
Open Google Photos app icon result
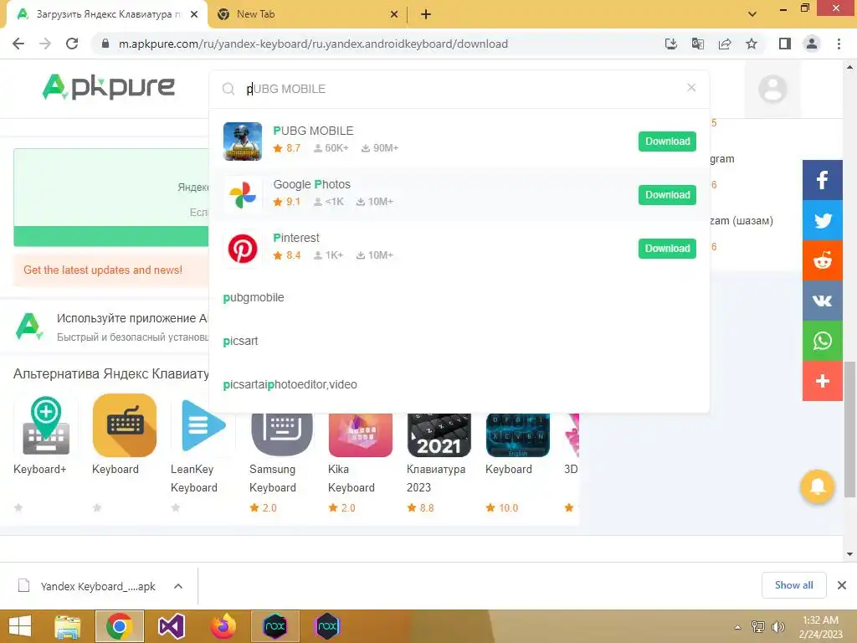pos(243,194)
